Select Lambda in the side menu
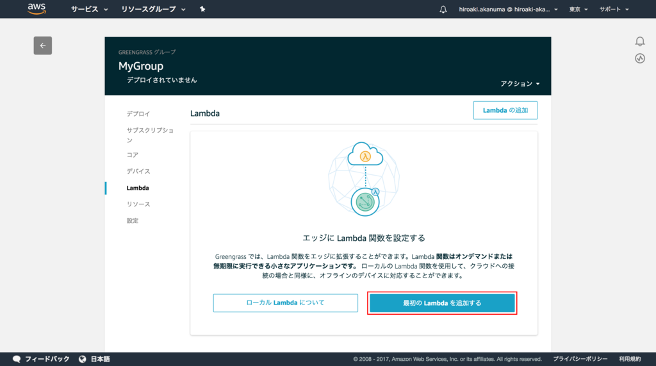This screenshot has height=366, width=656. point(138,188)
